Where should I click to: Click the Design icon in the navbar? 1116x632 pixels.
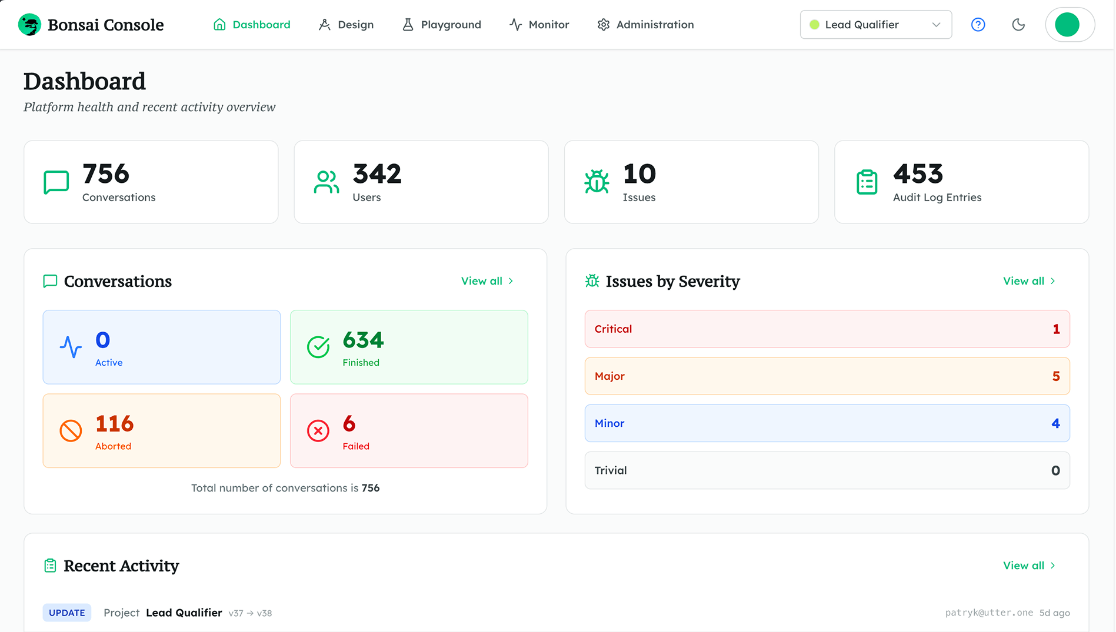click(x=325, y=25)
